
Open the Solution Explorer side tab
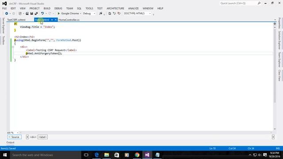coord(279,40)
